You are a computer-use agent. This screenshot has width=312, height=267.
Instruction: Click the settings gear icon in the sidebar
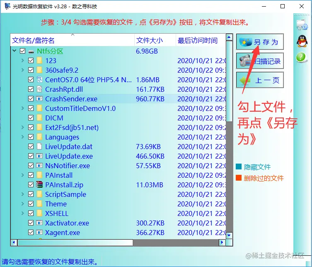[302, 25]
